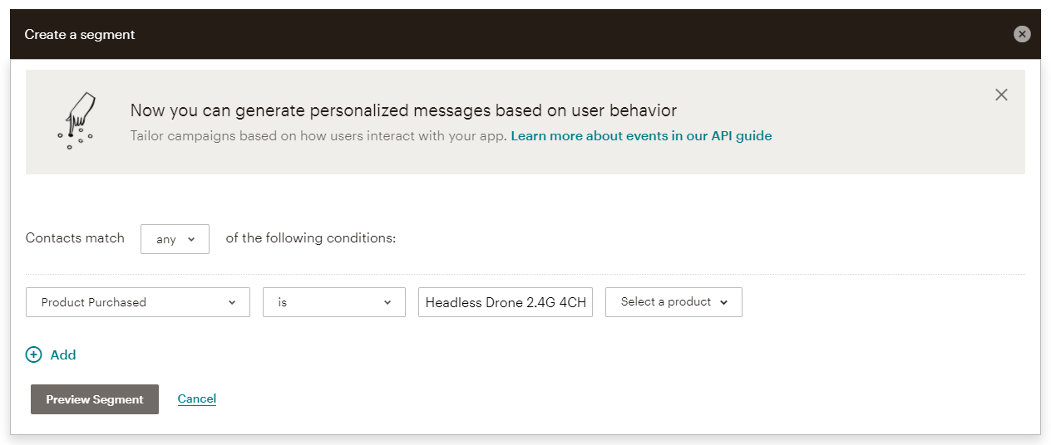Open the 'Learn more about events' API guide link

pos(641,136)
